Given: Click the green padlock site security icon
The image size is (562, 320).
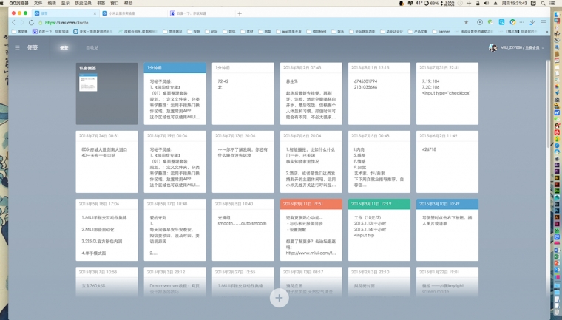Looking at the screenshot, I should (x=41, y=23).
